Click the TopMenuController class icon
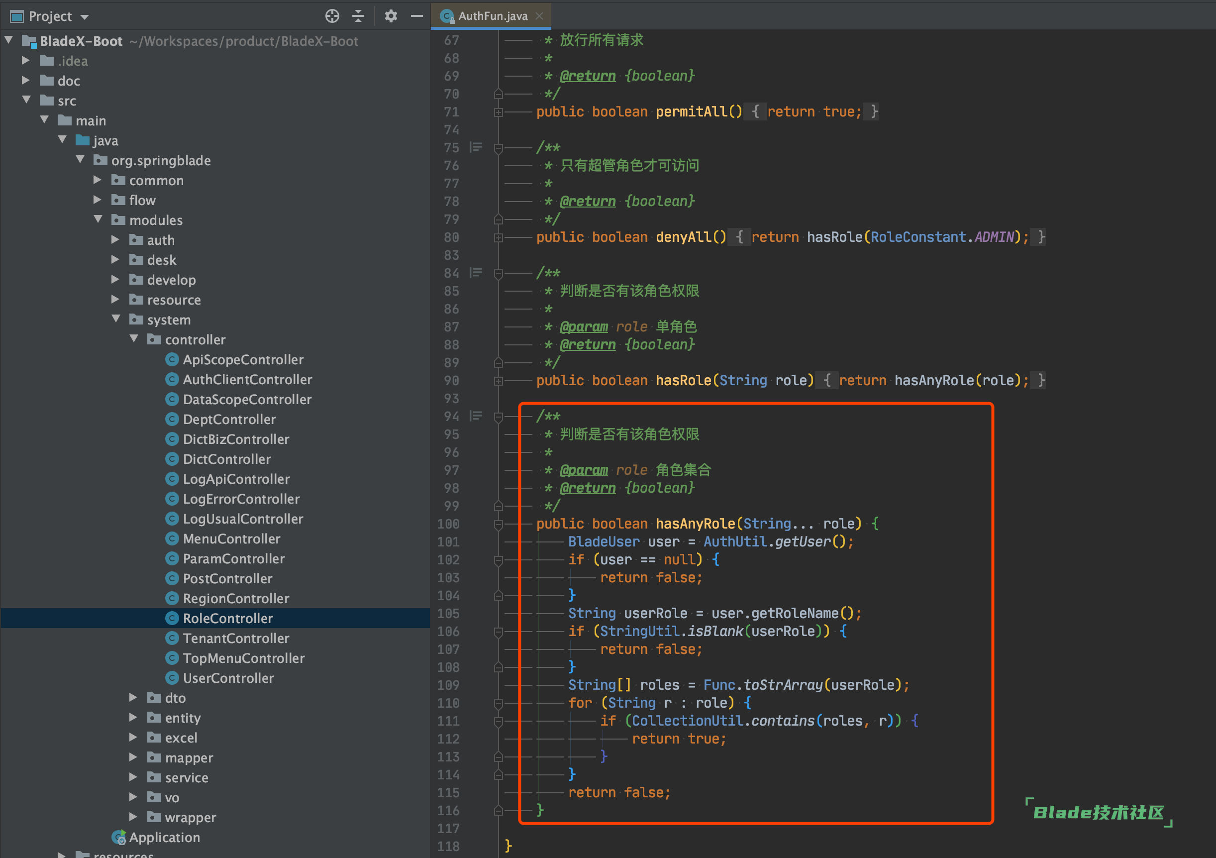1216x858 pixels. pos(172,658)
